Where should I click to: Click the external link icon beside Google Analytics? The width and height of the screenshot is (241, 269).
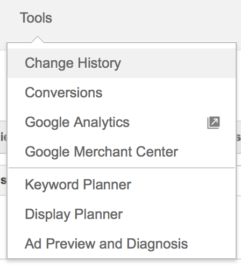point(214,123)
